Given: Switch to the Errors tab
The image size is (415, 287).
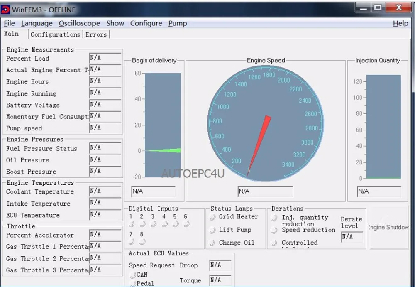Looking at the screenshot, I should pos(96,34).
